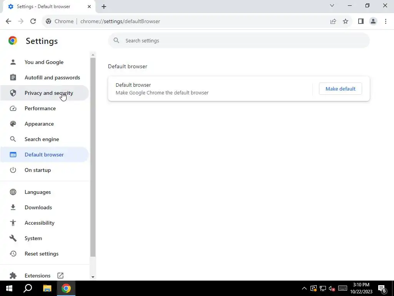Viewport: 394px width, 296px height.
Task: Select the Default browser sidebar item
Action: click(x=45, y=155)
